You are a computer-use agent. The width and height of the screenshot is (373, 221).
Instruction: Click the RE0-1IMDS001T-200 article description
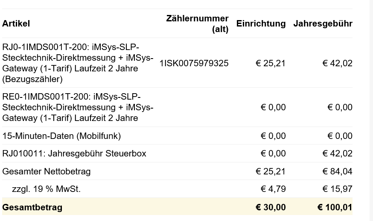(78, 107)
